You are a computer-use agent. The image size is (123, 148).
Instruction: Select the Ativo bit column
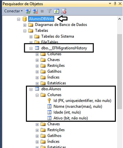(71, 118)
